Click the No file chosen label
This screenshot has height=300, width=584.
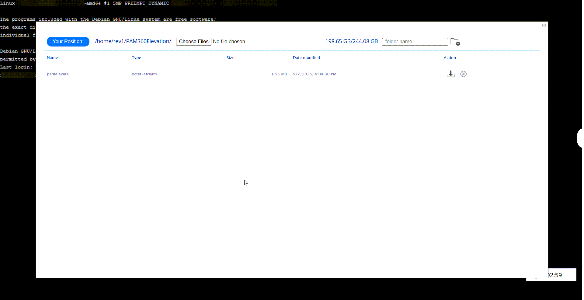(x=229, y=41)
